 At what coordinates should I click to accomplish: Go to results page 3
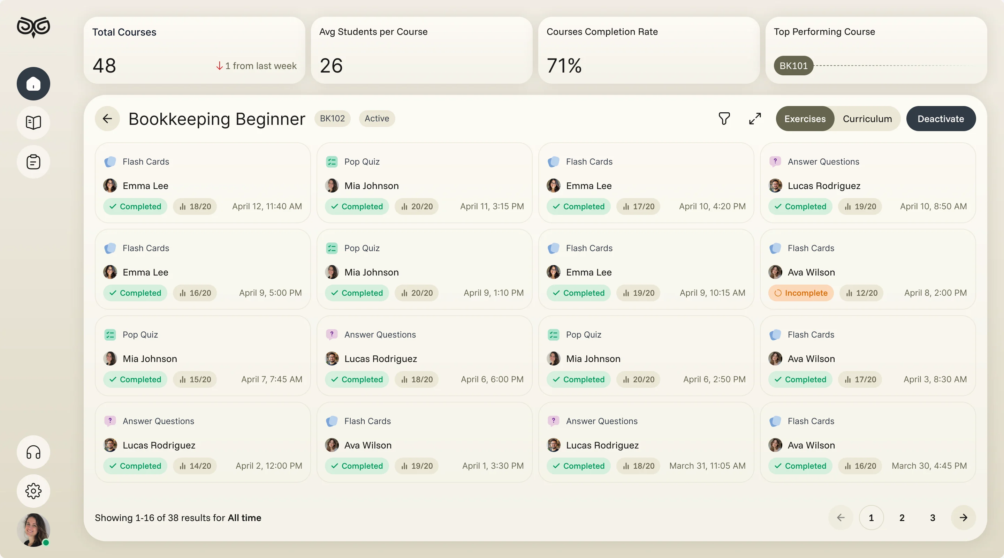point(933,518)
